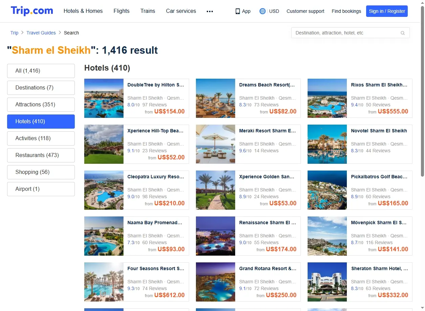Click the globe language icon
This screenshot has width=425, height=311.
262,11
